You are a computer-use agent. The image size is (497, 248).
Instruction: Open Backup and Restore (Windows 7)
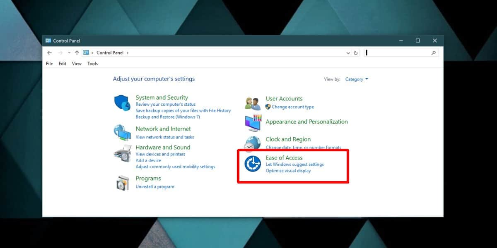[x=168, y=117]
